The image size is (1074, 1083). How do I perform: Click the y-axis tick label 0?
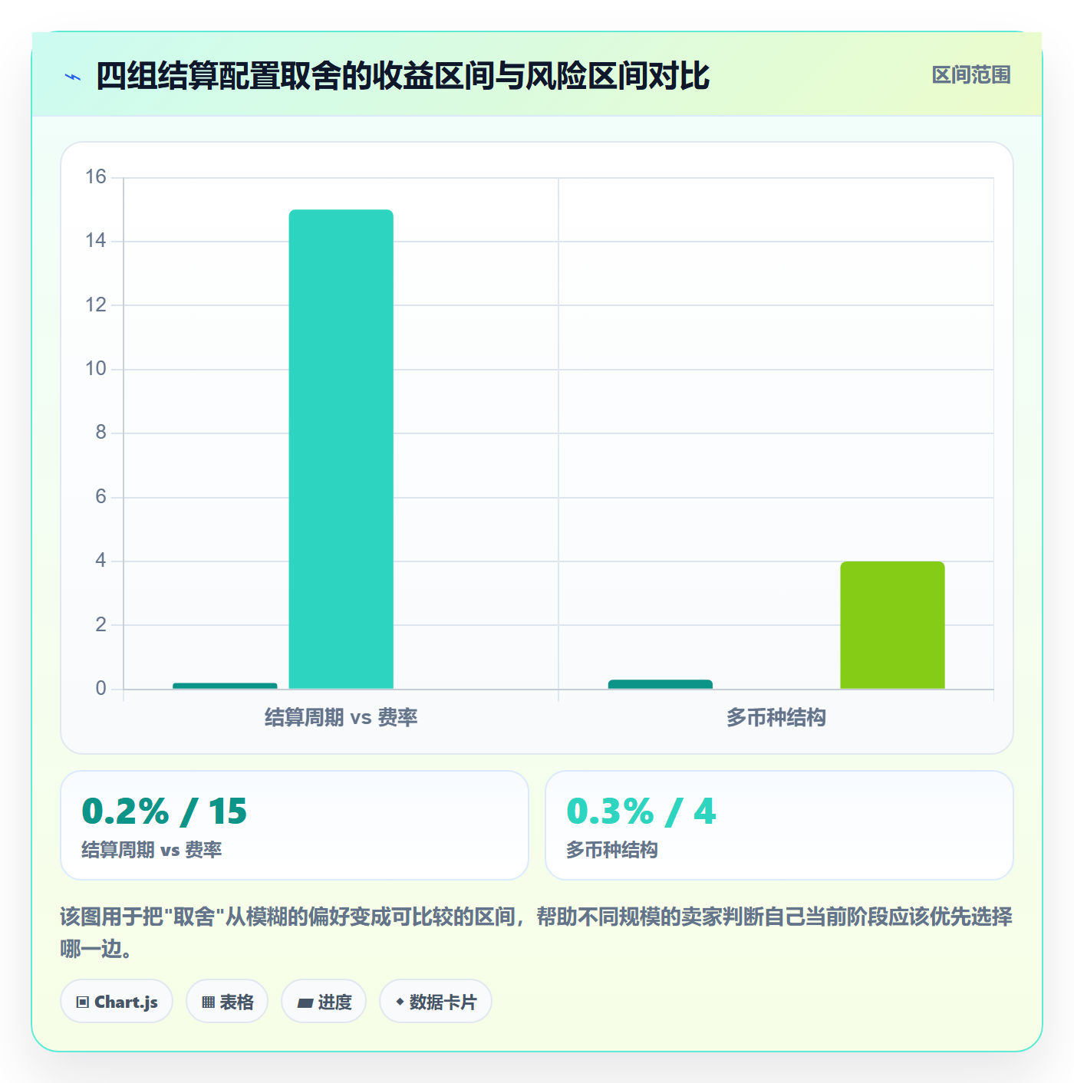coord(100,689)
